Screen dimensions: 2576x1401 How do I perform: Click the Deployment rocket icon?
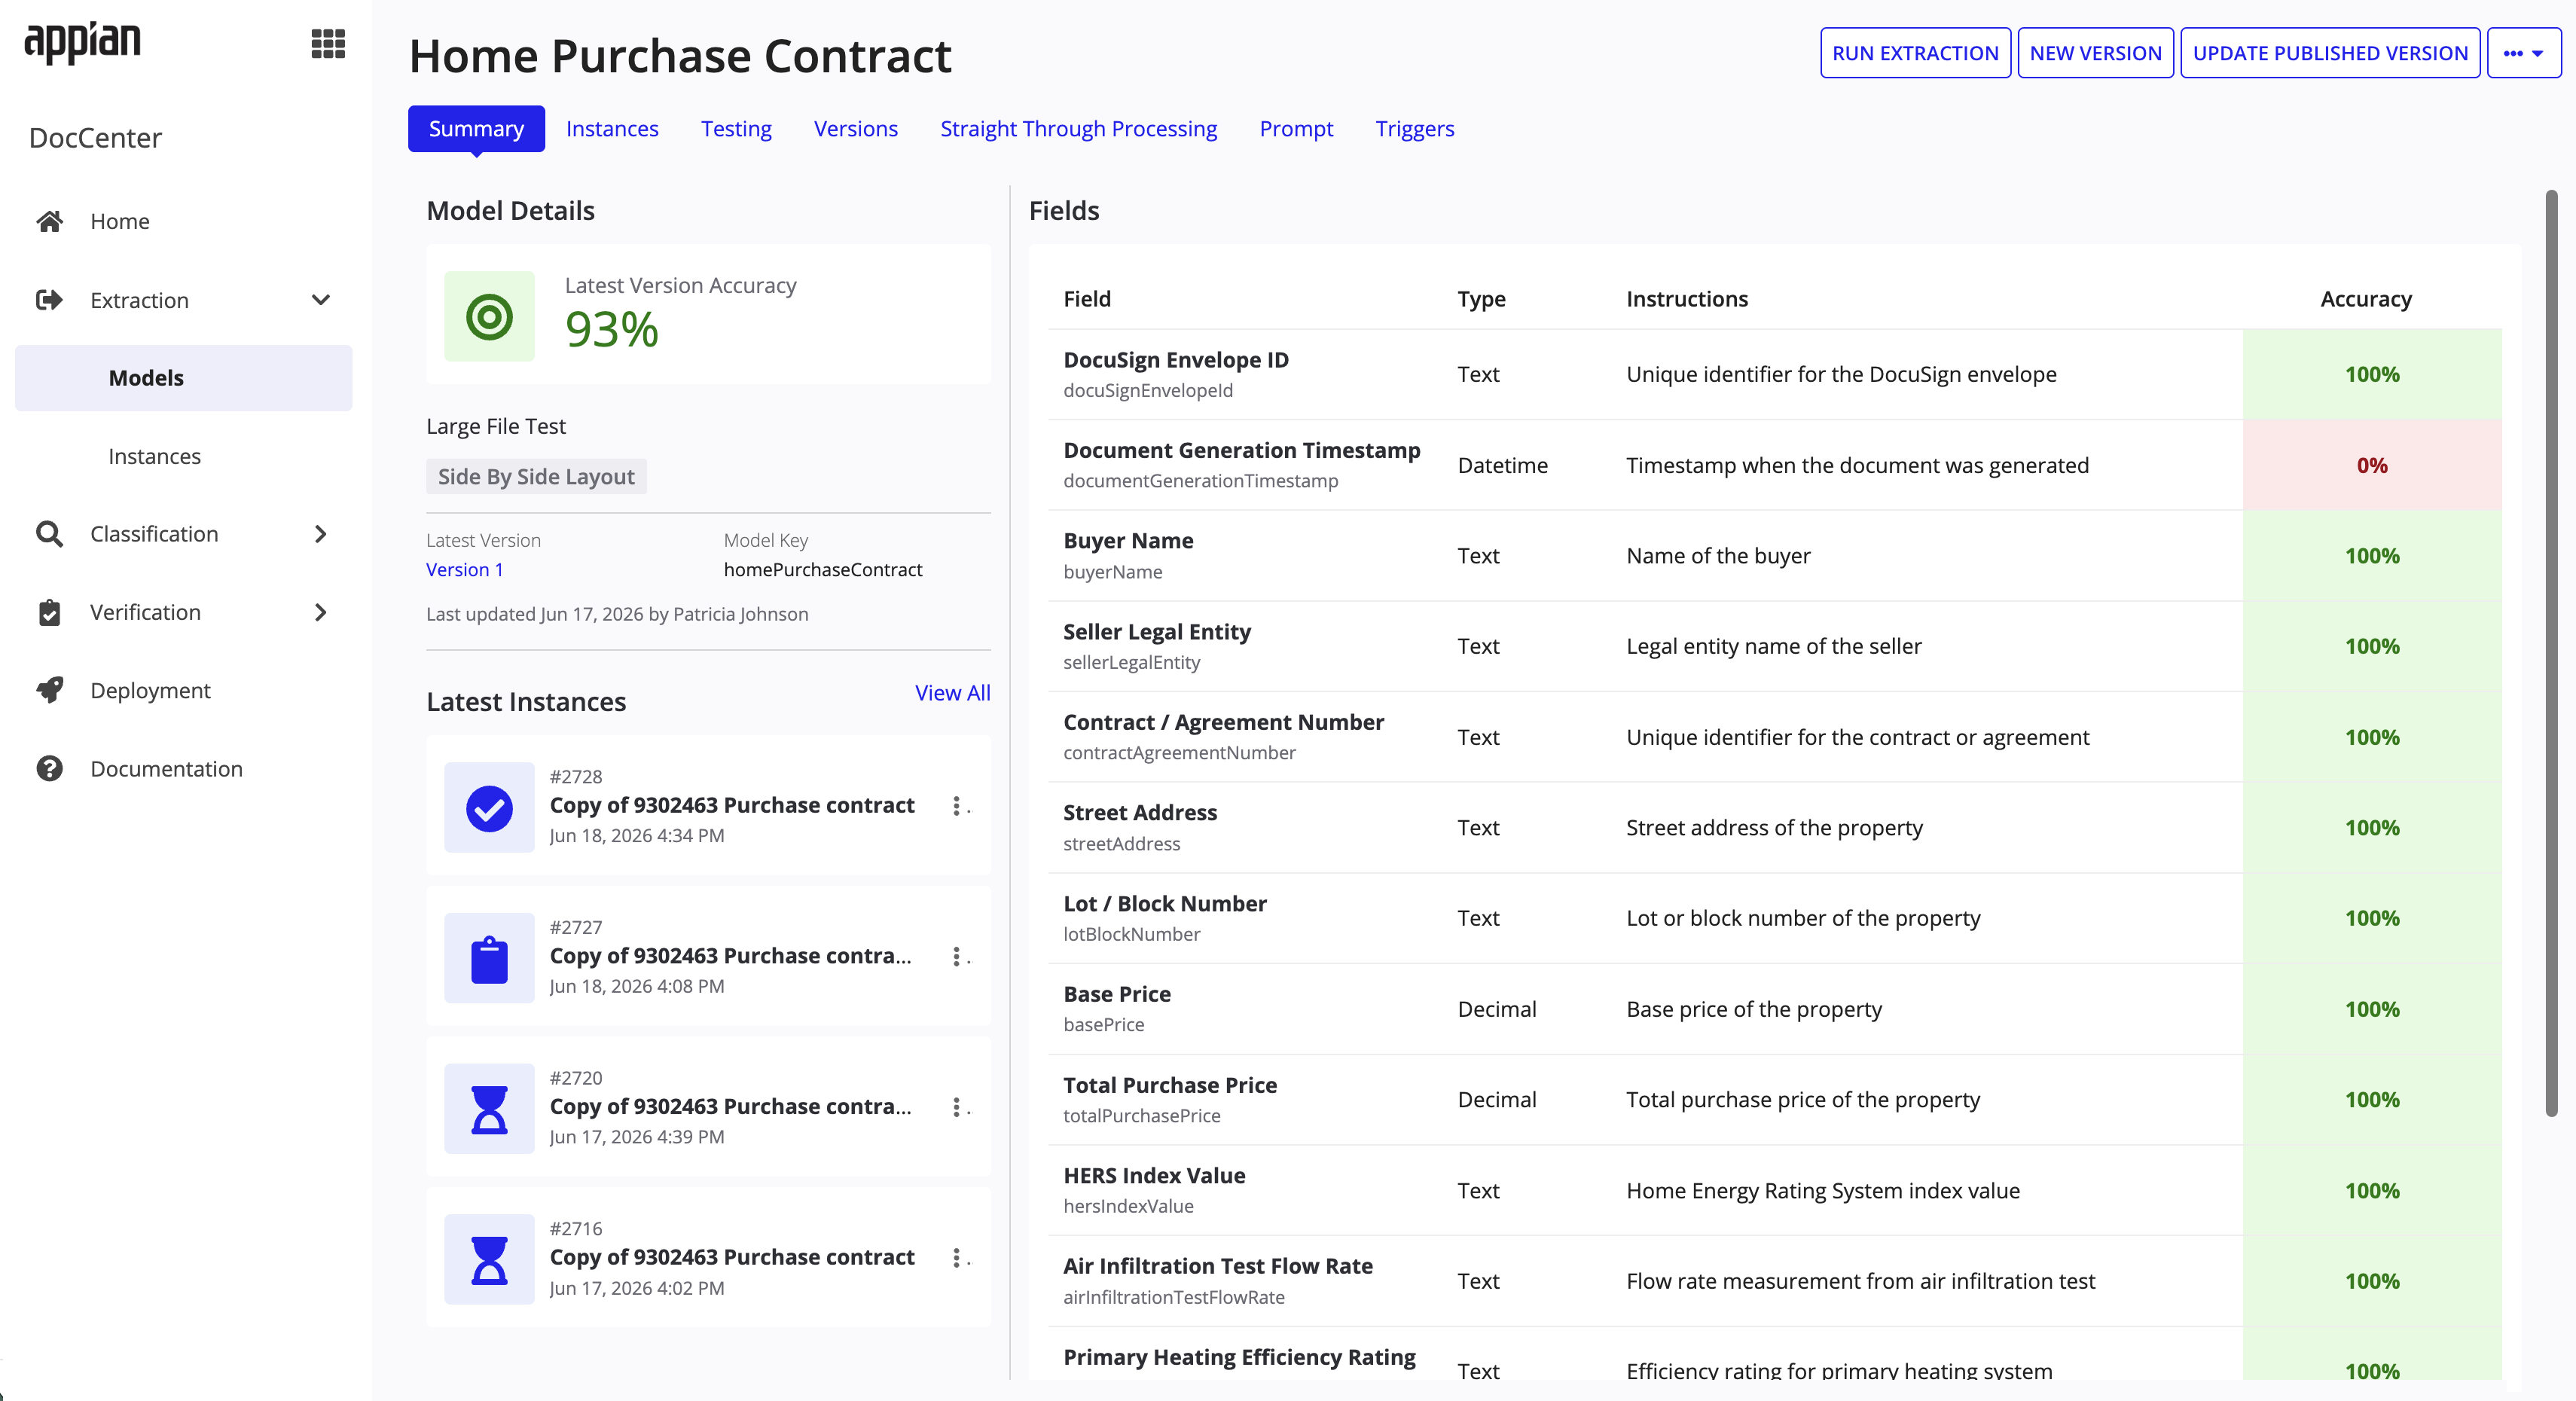[49, 690]
